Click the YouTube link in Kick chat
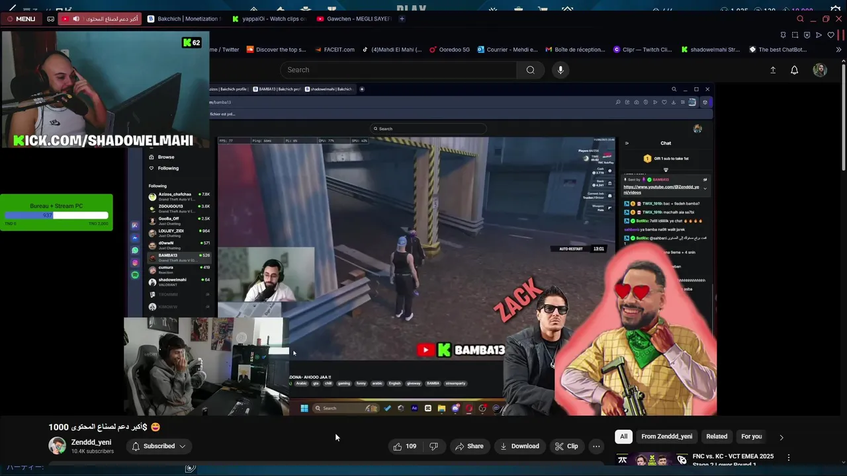This screenshot has height=476, width=847. coord(661,189)
